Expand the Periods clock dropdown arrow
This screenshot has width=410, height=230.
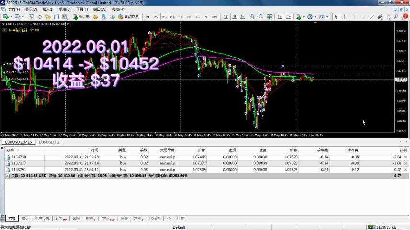pos(315,17)
